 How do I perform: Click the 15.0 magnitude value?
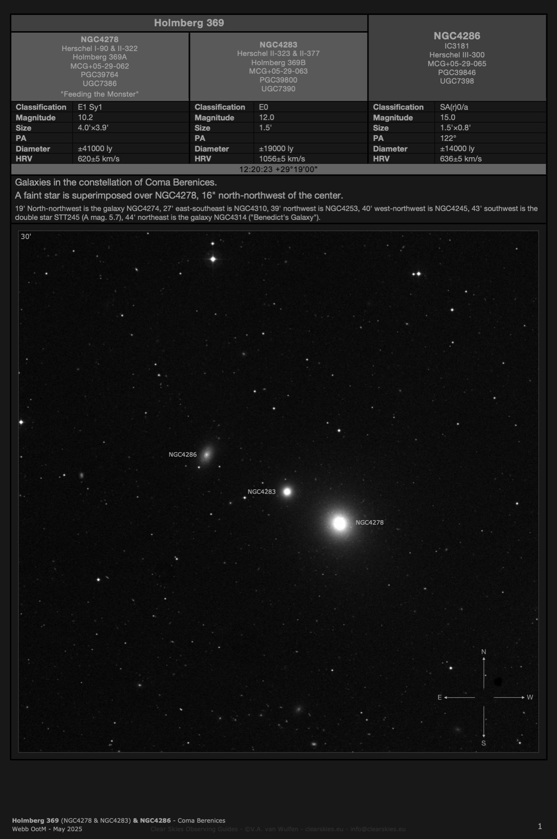pos(448,117)
